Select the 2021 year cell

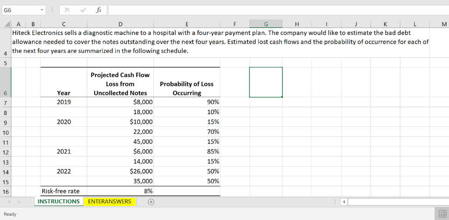point(64,152)
